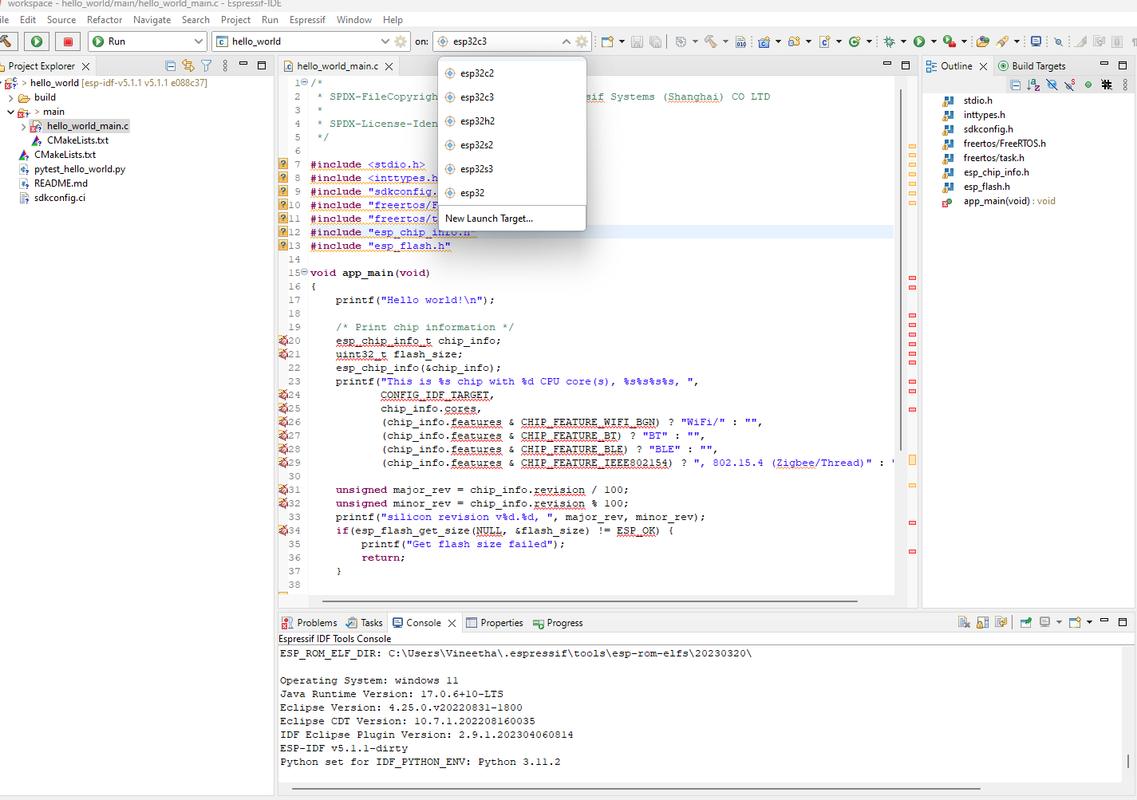Toggle Hide Static Members in the Outline
The image size is (1137, 800).
(1070, 85)
